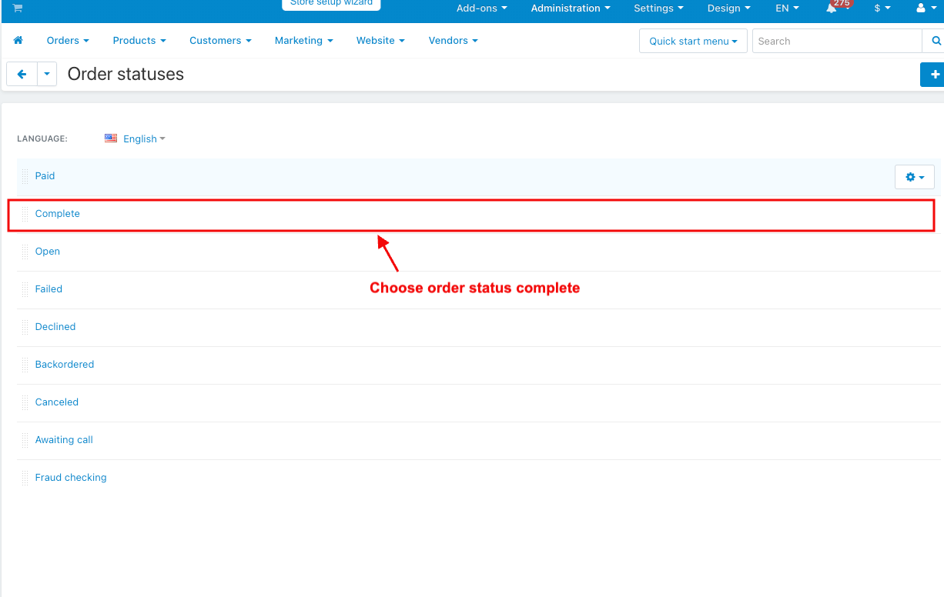Click the shopping cart icon
Viewport: 944px width, 597px height.
[x=18, y=8]
